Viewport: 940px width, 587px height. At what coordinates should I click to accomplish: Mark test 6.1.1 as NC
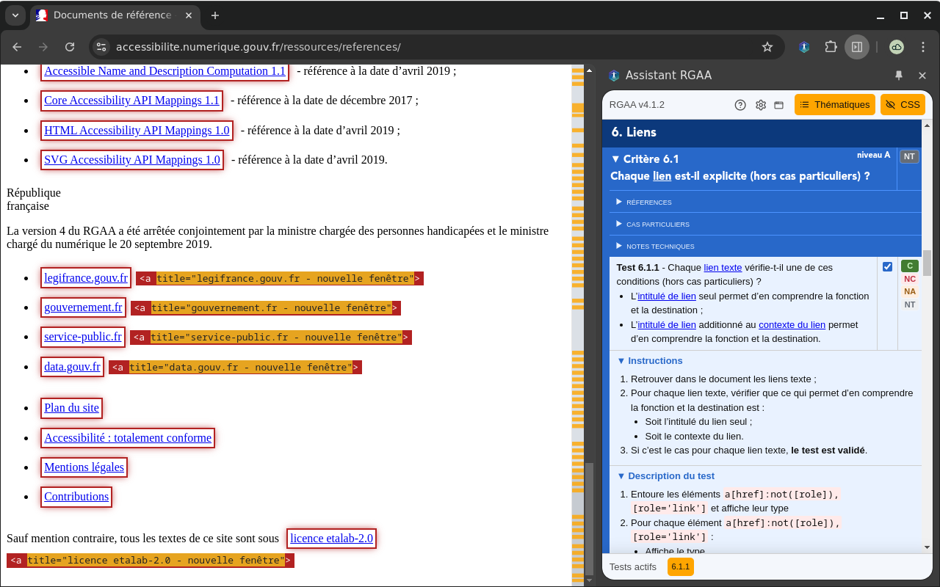909,279
